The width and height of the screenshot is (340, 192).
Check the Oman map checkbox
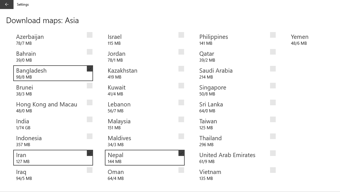pos(181,170)
